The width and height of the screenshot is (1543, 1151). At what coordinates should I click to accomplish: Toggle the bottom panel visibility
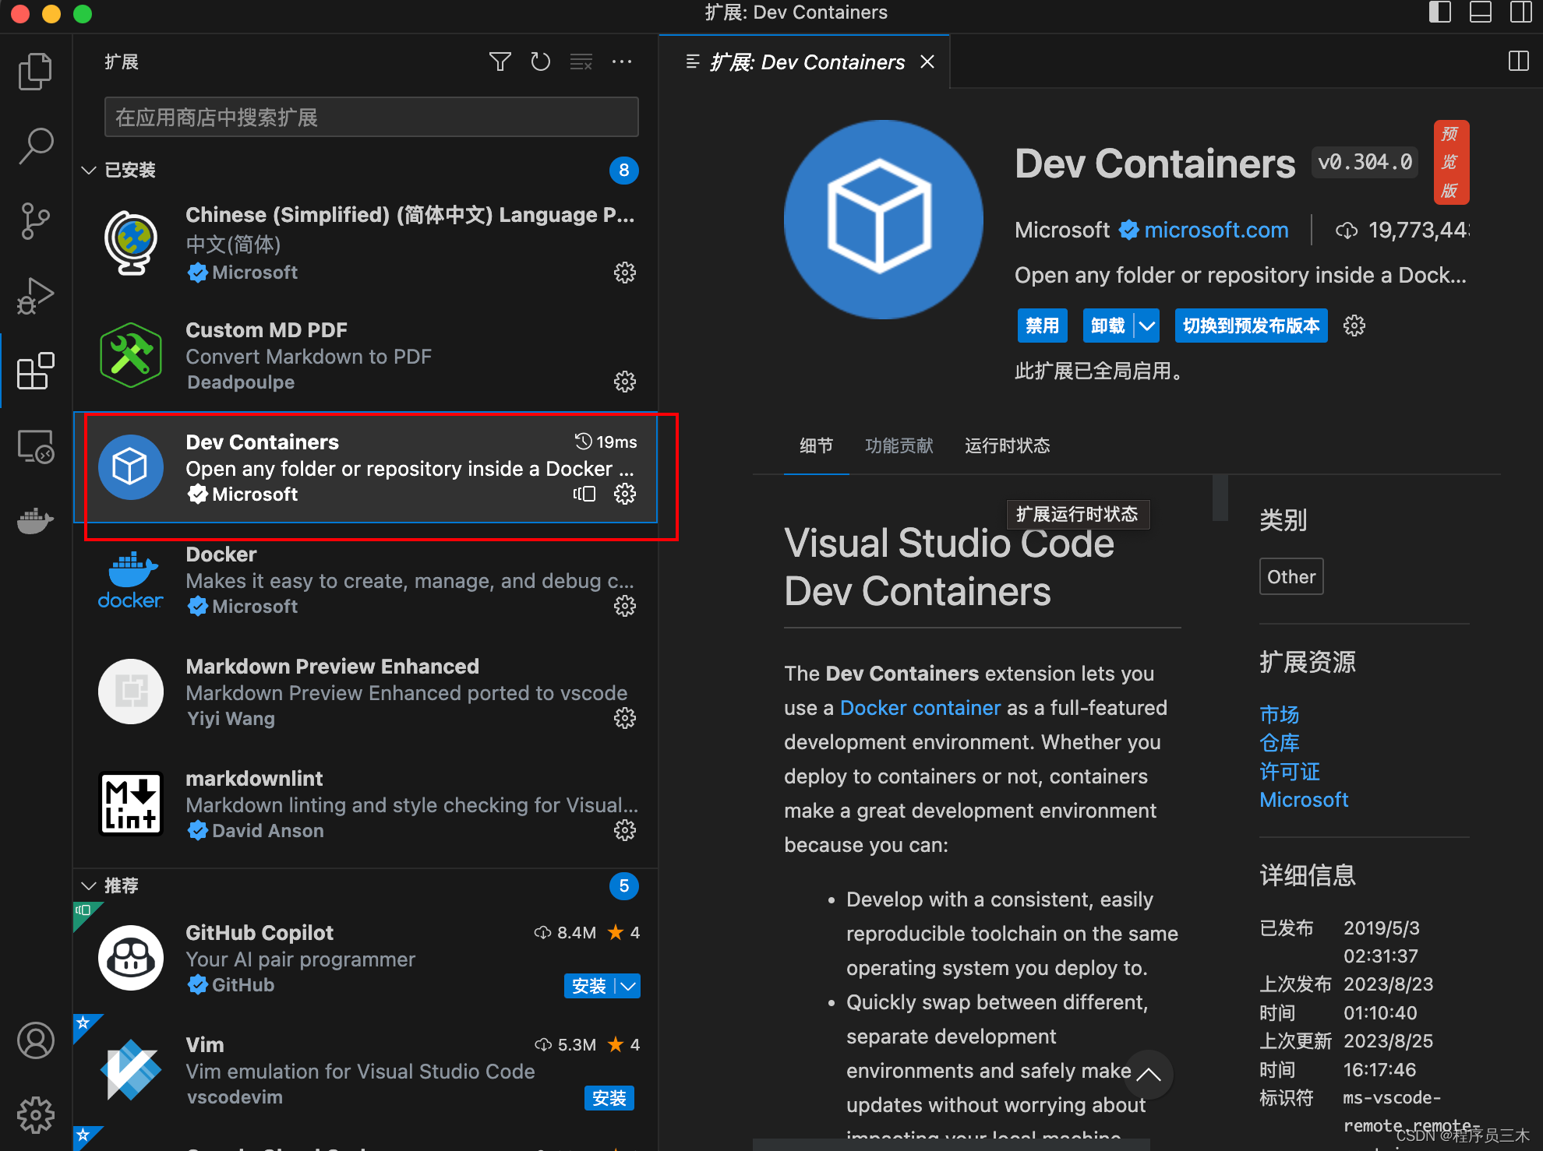[x=1480, y=12]
